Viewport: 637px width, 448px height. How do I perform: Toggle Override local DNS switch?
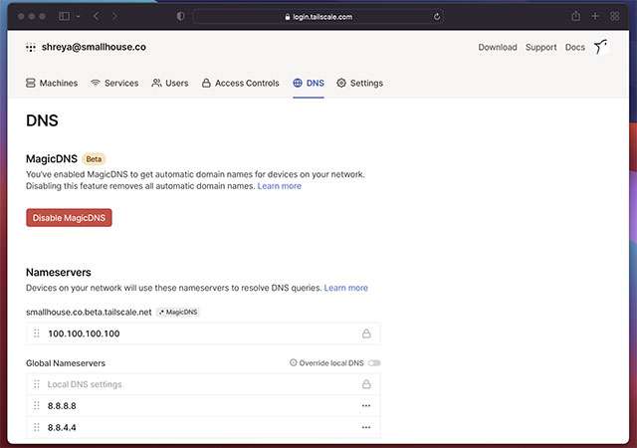[374, 363]
